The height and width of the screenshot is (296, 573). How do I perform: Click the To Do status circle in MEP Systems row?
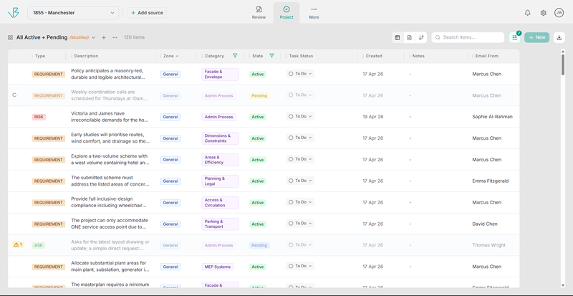click(291, 266)
